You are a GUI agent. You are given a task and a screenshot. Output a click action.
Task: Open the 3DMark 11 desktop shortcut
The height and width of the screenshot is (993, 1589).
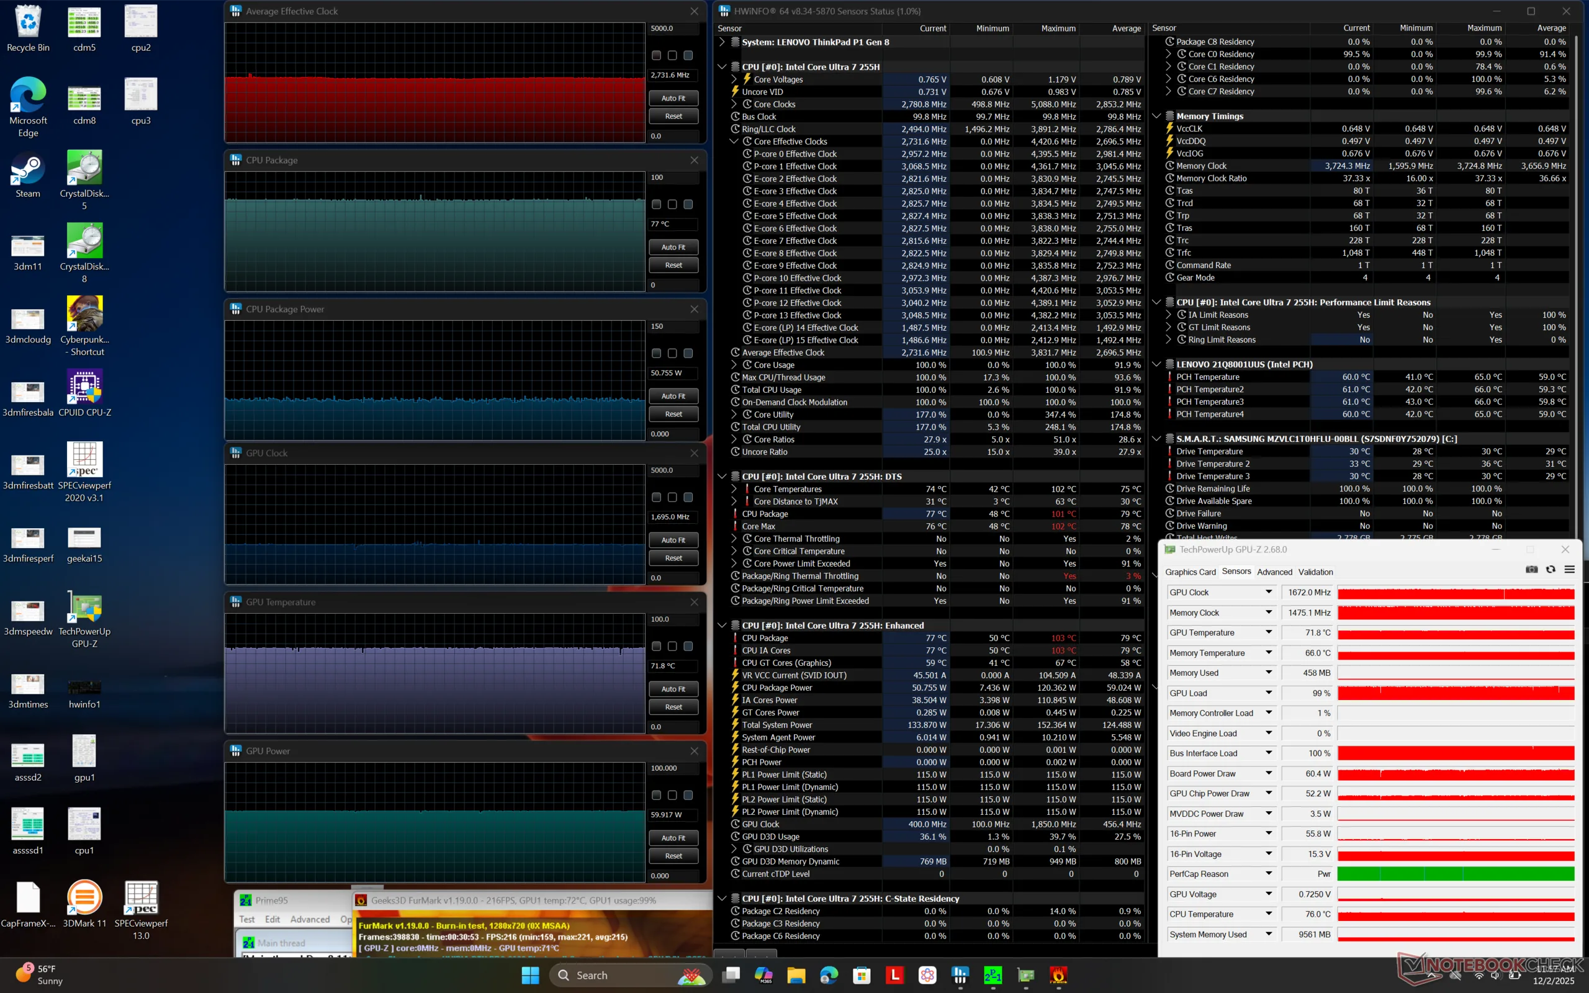click(x=84, y=898)
